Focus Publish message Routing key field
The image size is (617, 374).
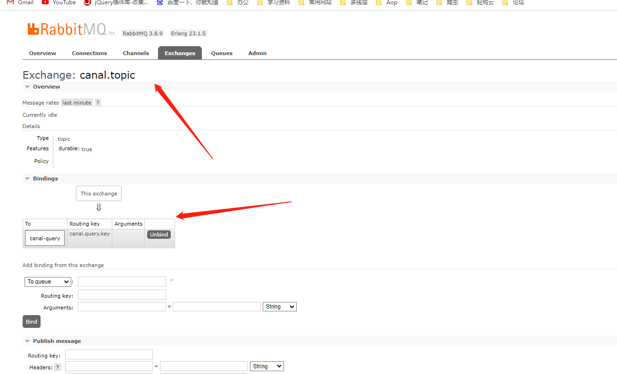pos(109,355)
